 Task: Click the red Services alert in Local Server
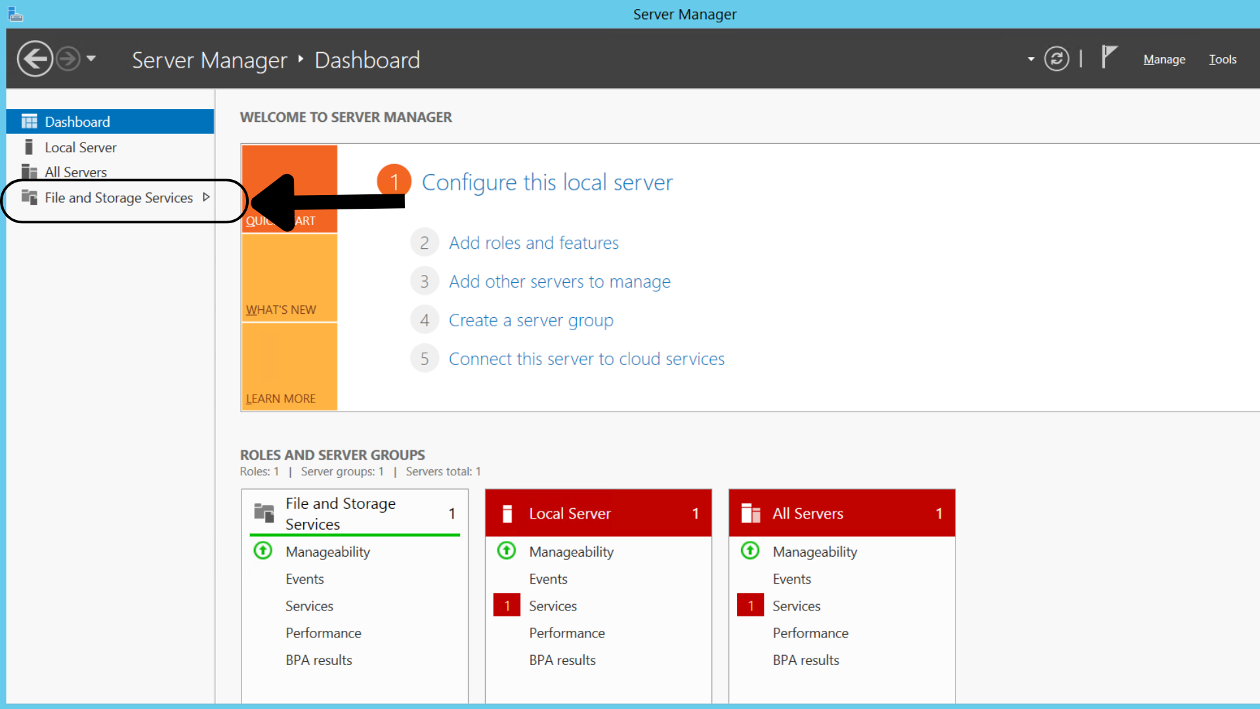[x=507, y=605]
